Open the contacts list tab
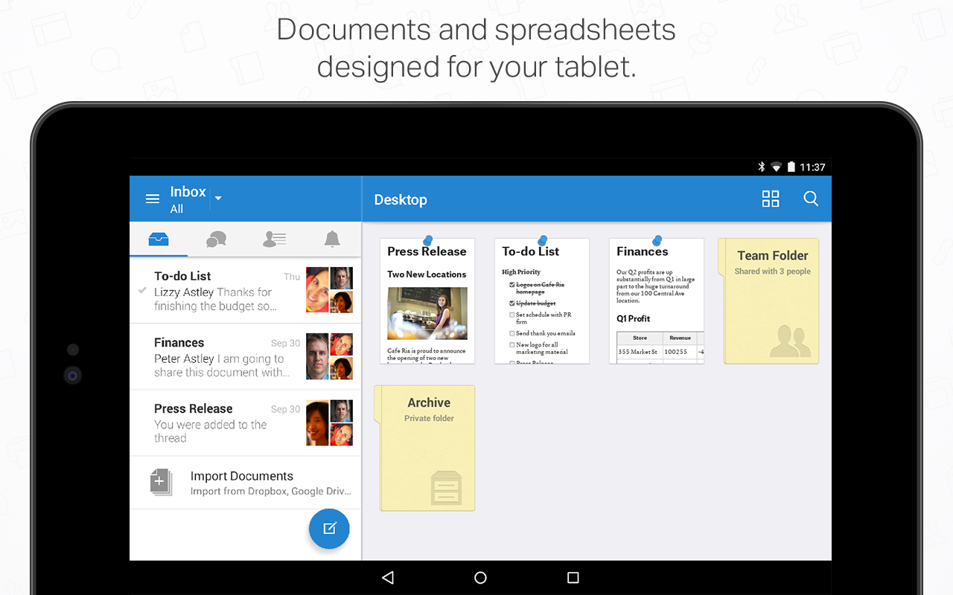 [x=274, y=239]
